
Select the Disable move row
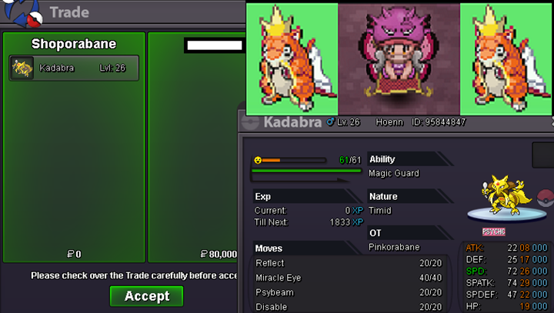pyautogui.click(x=349, y=307)
